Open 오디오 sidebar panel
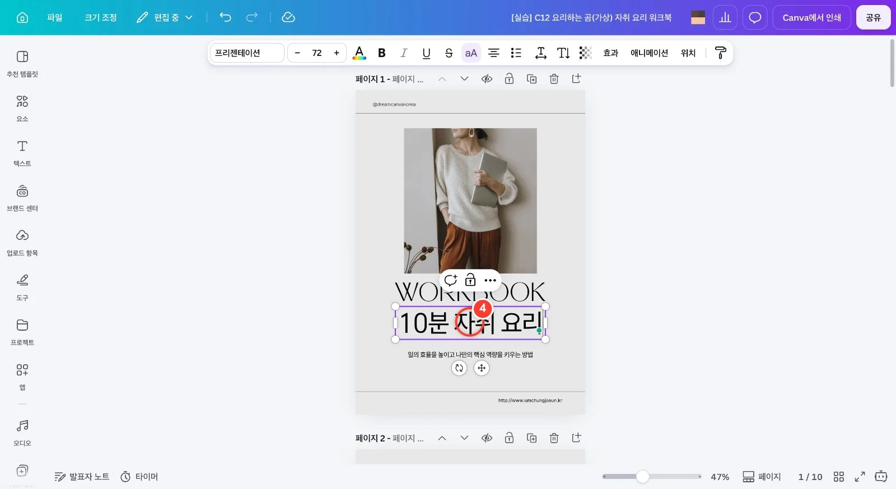Viewport: 896px width, 489px height. pyautogui.click(x=22, y=433)
